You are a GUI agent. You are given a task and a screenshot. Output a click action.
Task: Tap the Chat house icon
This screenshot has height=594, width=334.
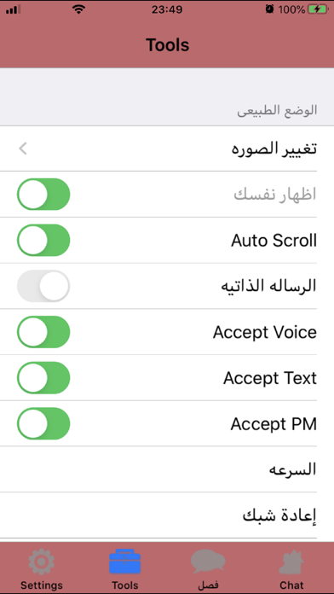click(291, 562)
